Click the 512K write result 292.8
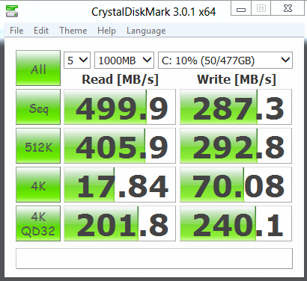307x281 pixels. tap(236, 146)
